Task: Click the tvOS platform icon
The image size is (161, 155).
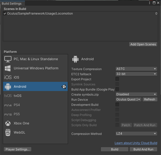Action: (8, 96)
